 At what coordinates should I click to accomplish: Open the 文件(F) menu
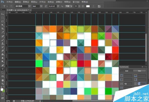(10, 2)
